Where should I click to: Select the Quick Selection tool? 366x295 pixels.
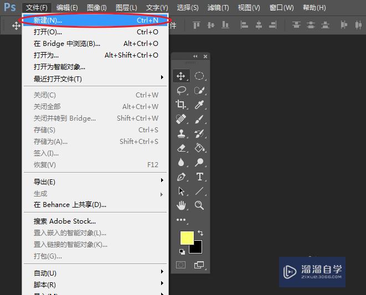pos(199,90)
